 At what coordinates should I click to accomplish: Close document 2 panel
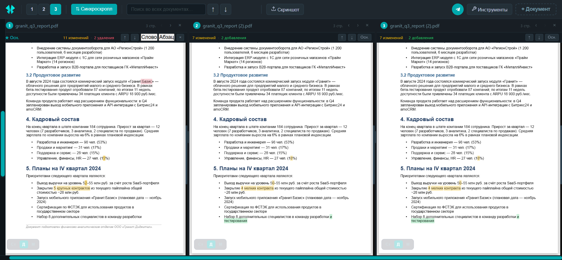click(367, 25)
